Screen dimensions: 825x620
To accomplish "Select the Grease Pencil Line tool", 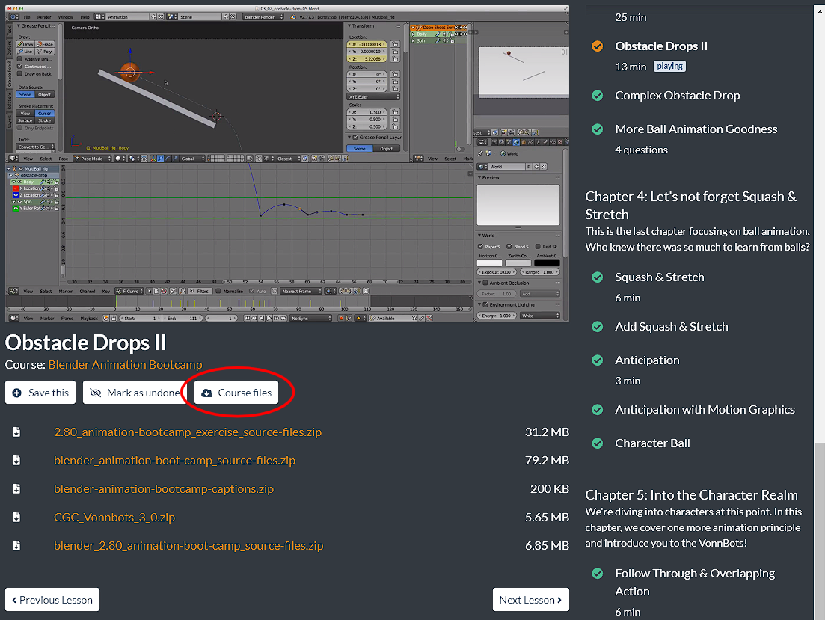I will coord(25,52).
